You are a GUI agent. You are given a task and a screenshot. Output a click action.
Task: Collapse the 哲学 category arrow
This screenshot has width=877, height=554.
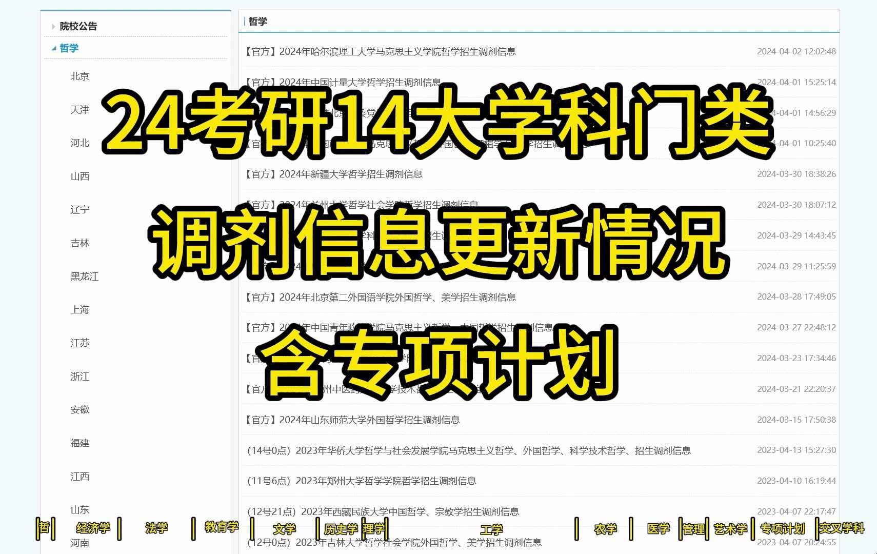54,48
